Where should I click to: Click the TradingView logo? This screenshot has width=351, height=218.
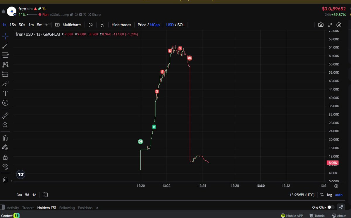point(21,175)
